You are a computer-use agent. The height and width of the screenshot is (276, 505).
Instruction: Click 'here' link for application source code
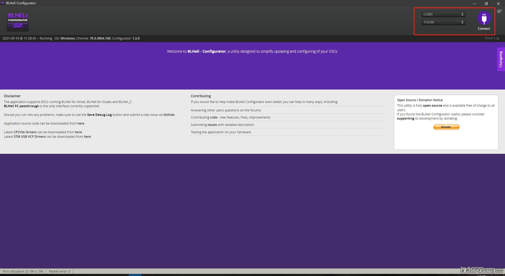(x=81, y=124)
